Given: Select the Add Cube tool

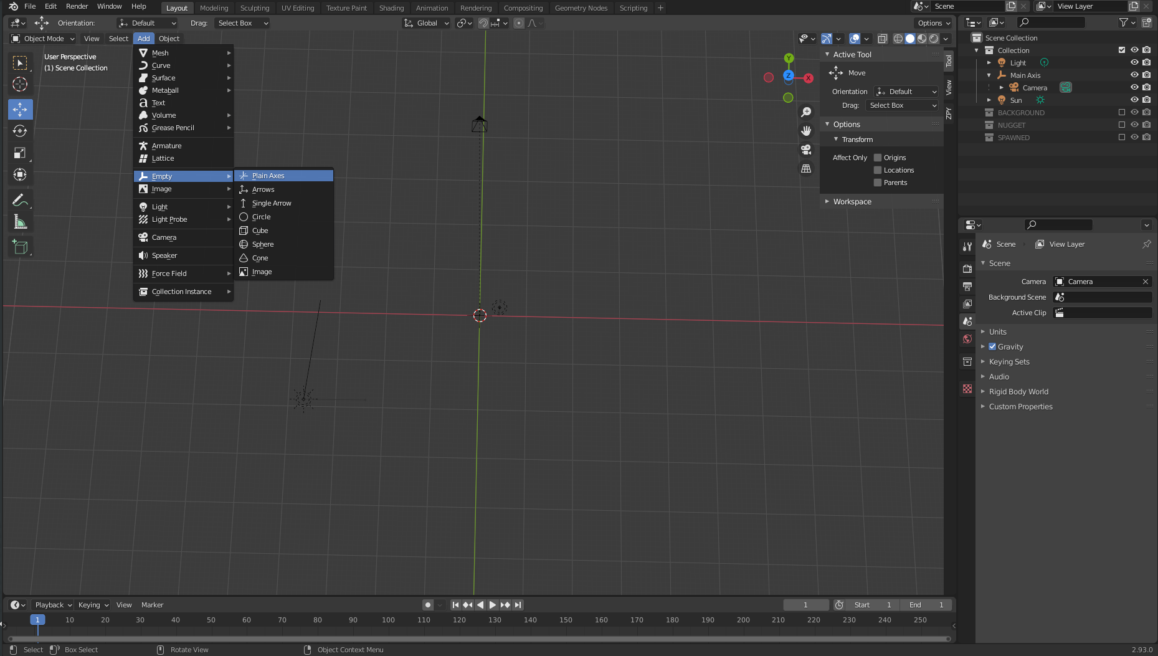Looking at the screenshot, I should tap(20, 247).
